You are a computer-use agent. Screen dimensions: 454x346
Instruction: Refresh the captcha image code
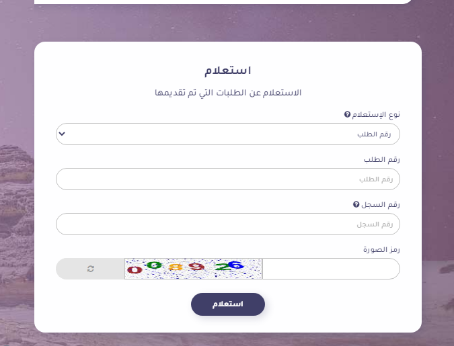tap(91, 269)
